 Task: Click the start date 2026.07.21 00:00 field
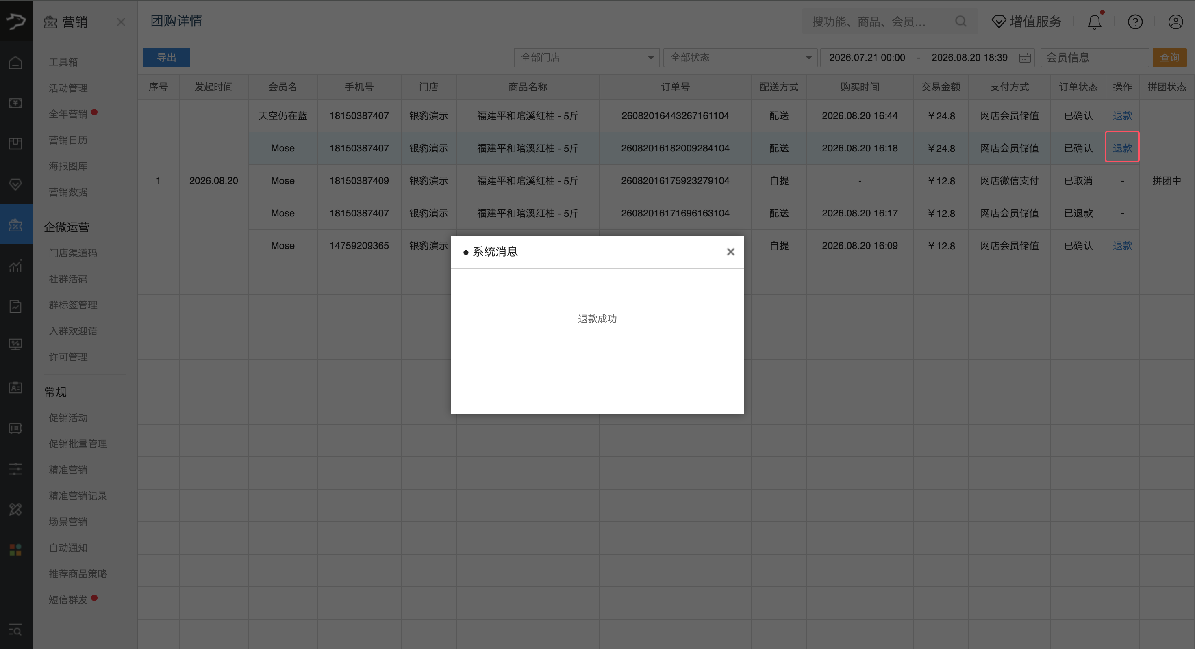coord(867,58)
